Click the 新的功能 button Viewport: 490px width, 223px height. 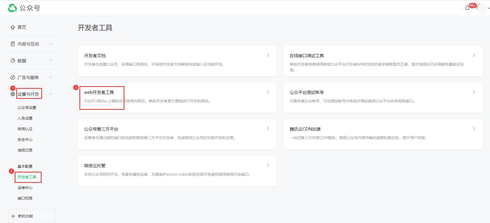31,216
